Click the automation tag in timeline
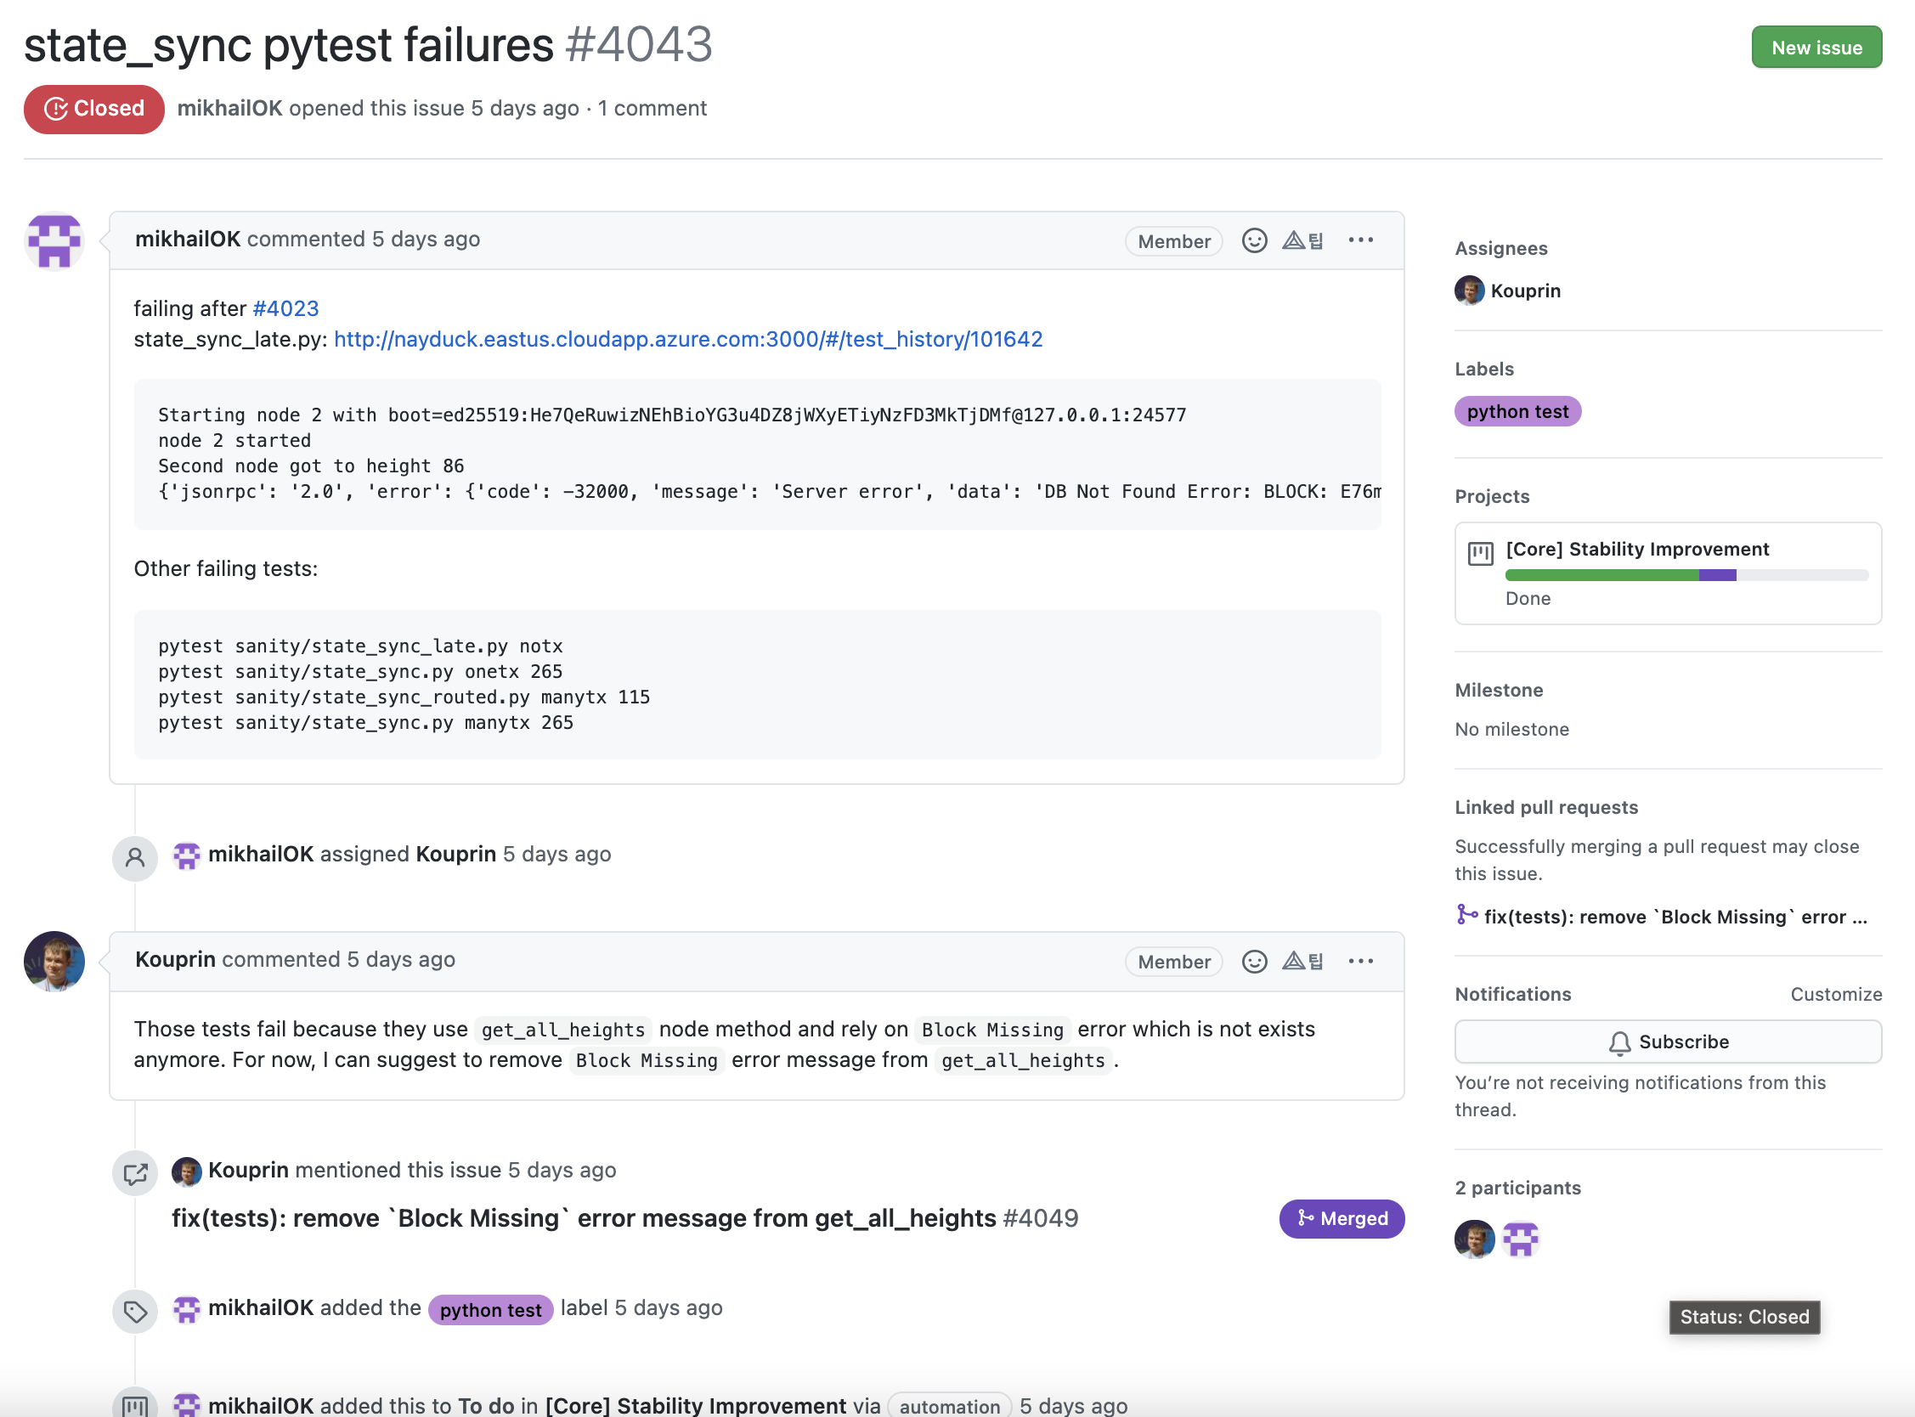This screenshot has height=1417, width=1915. pos(948,1405)
